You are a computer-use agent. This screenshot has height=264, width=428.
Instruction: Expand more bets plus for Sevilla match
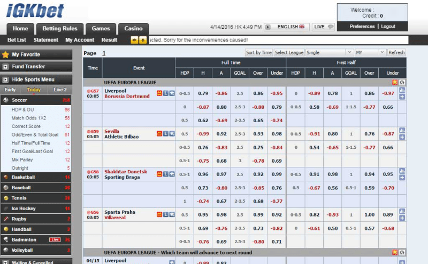point(402,137)
